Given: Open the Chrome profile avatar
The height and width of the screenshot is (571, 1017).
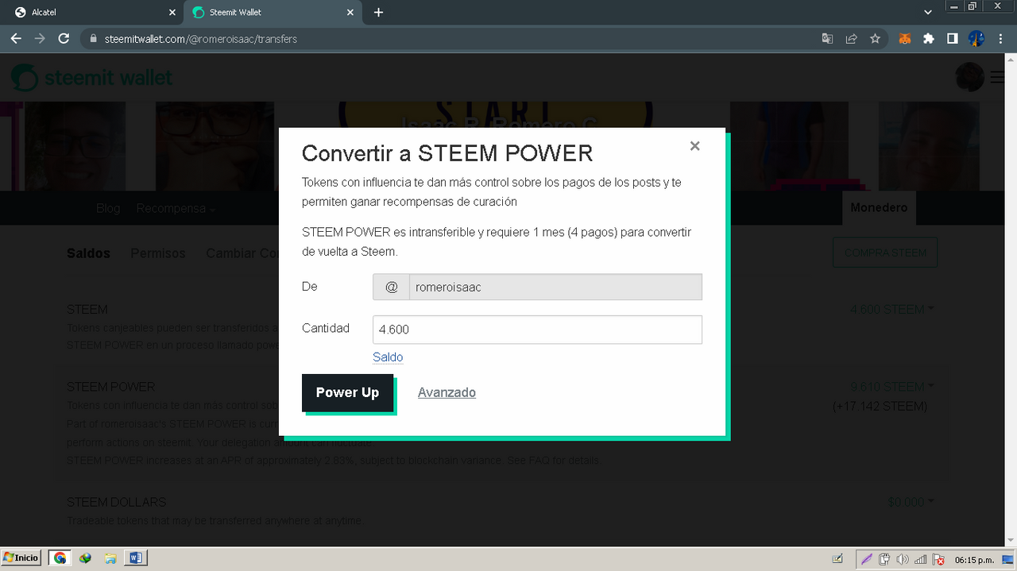Looking at the screenshot, I should pyautogui.click(x=976, y=38).
